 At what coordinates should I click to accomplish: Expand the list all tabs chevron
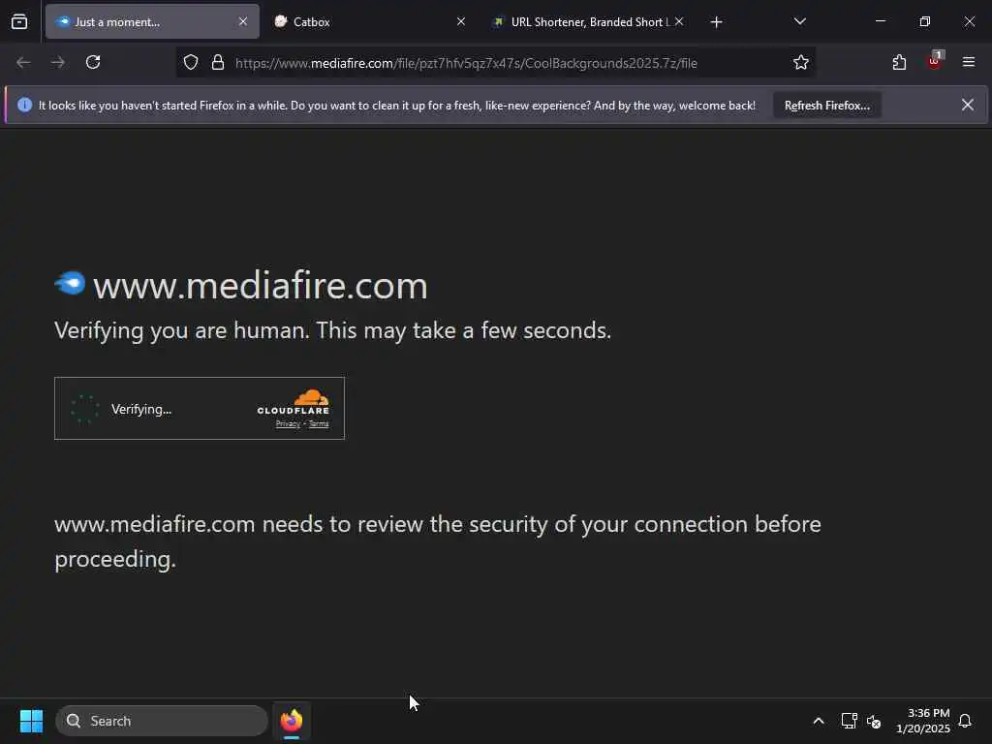click(x=799, y=22)
